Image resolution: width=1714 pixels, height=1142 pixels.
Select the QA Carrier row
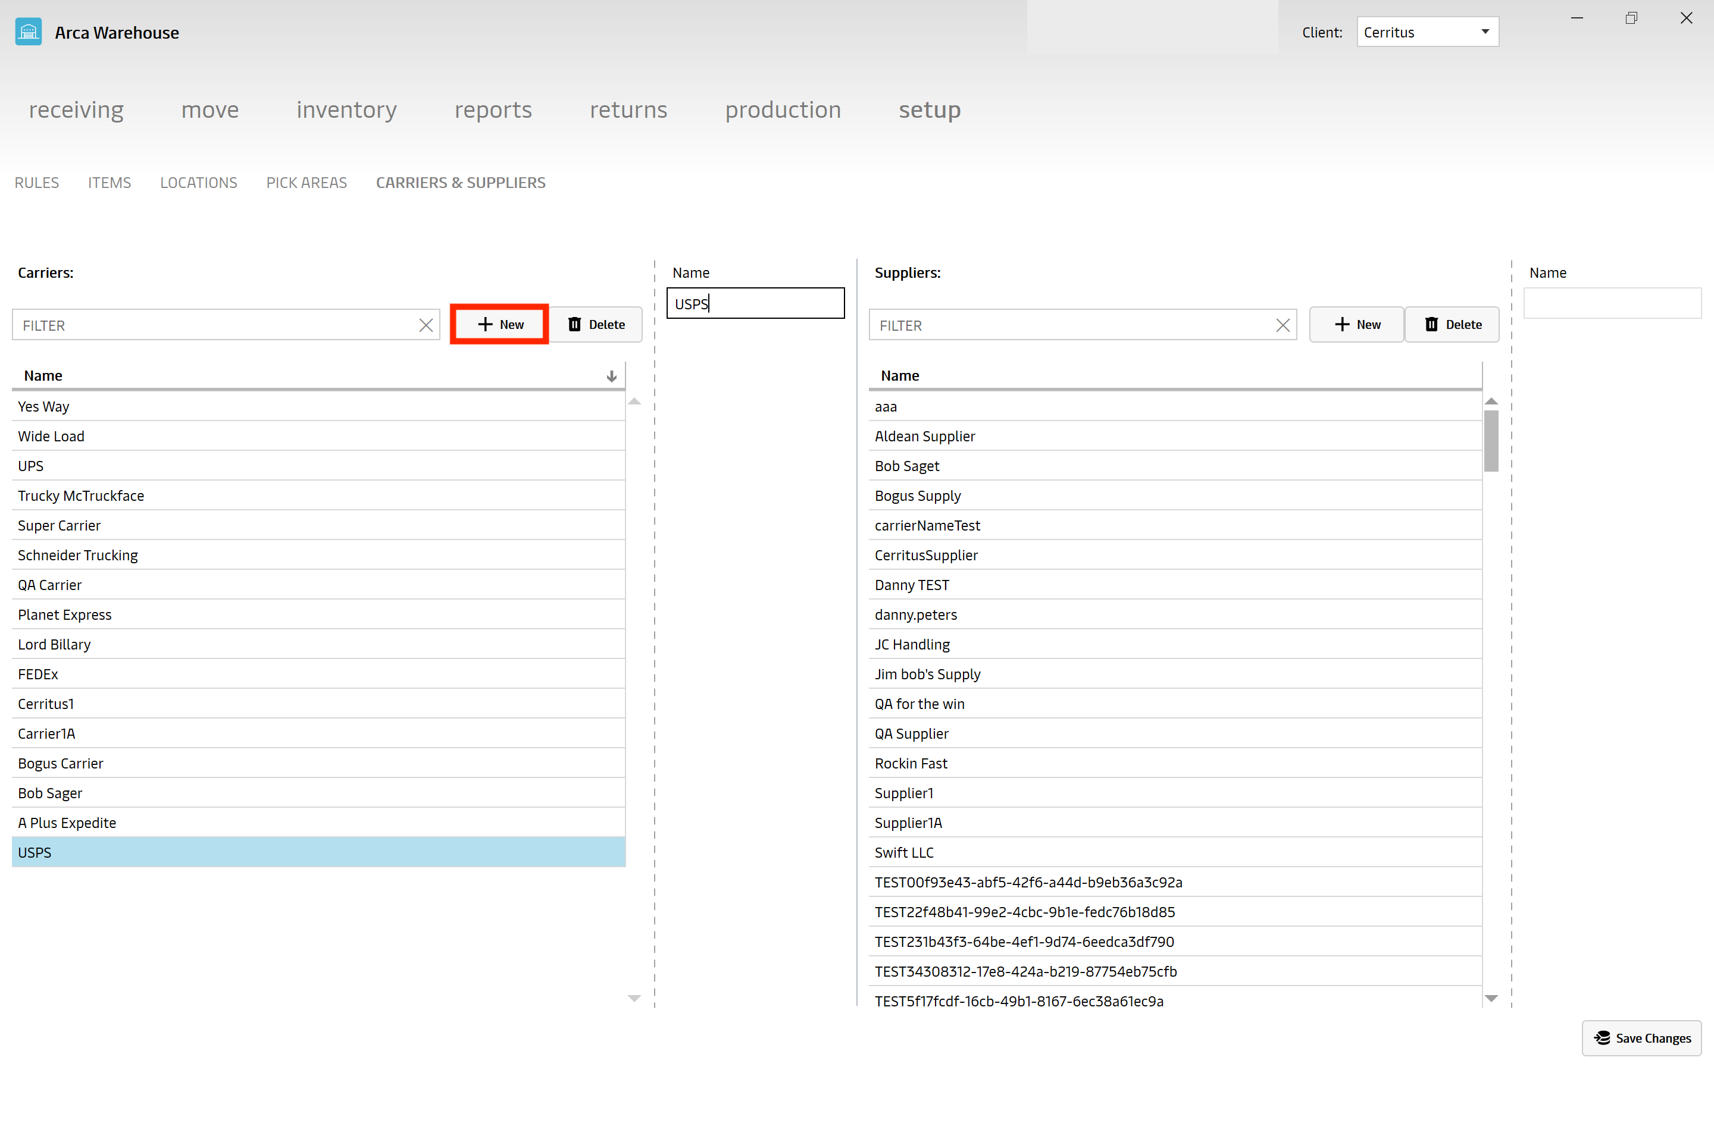[x=318, y=585]
